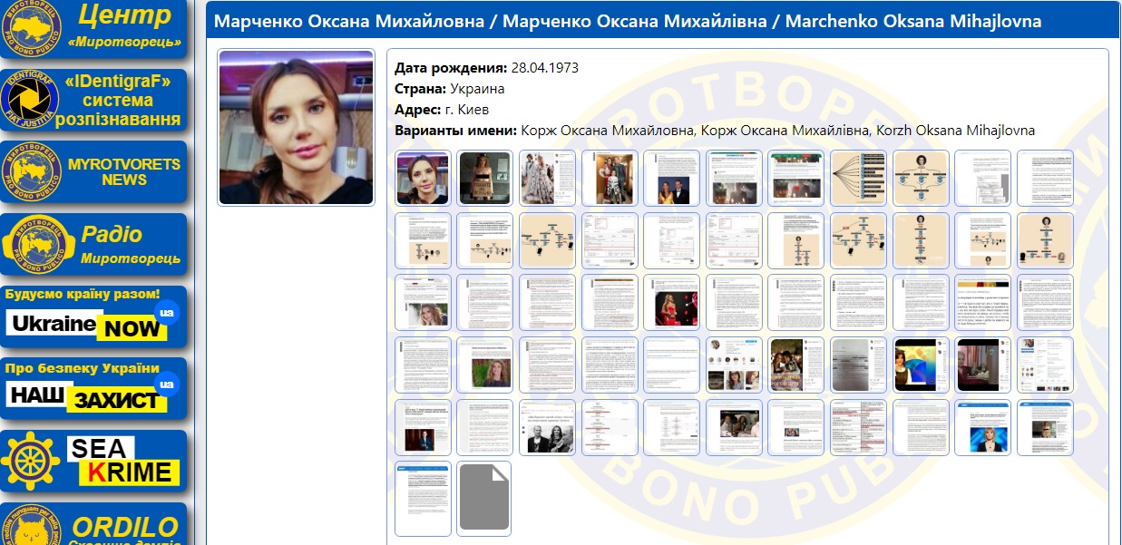Open the small face close-up thumbnail

tap(423, 178)
